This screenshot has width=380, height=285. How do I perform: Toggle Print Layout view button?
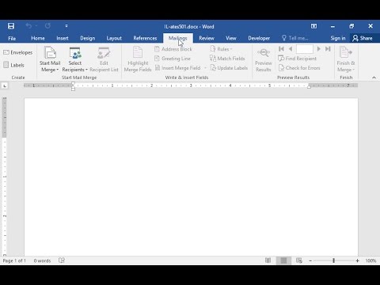pyautogui.click(x=283, y=260)
